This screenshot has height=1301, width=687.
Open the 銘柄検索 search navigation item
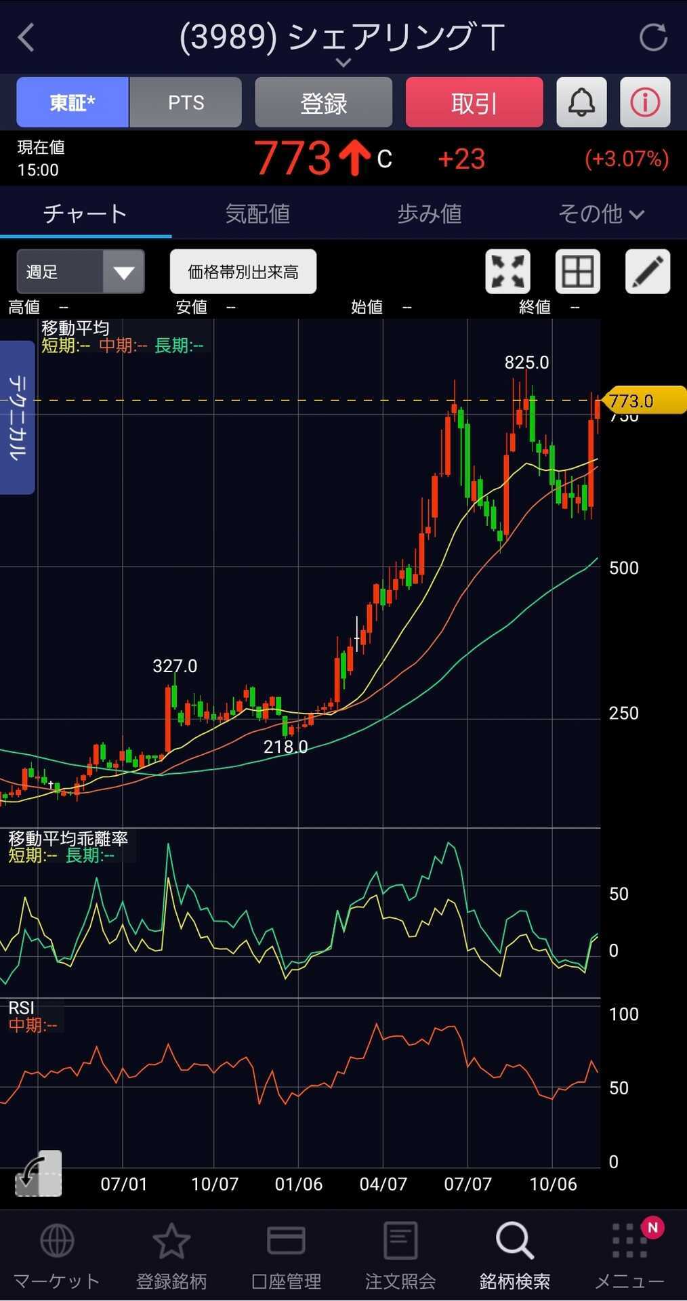pyautogui.click(x=515, y=1256)
